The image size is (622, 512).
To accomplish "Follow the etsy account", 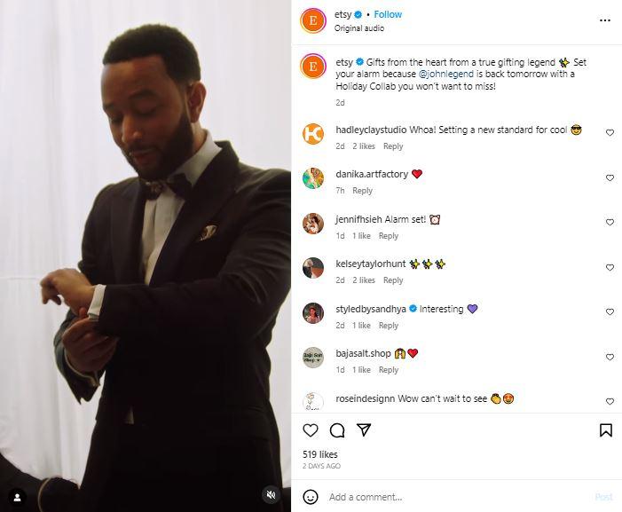I will click(x=388, y=14).
